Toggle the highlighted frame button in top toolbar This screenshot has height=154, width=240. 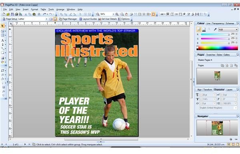pyautogui.click(x=153, y=14)
